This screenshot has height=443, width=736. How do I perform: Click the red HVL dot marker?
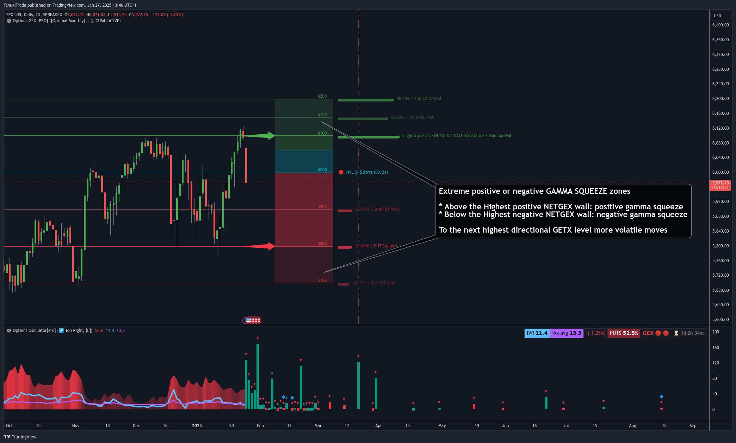click(x=341, y=172)
